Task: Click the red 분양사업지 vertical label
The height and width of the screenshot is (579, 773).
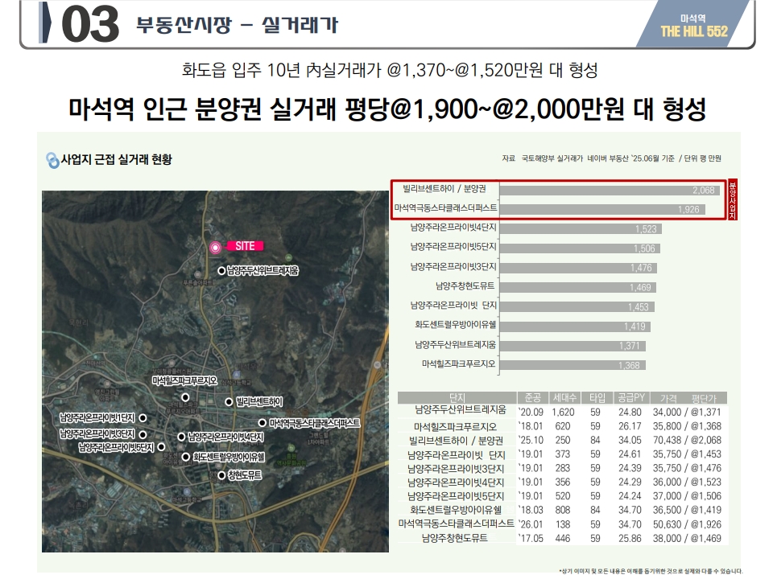Action: point(732,199)
